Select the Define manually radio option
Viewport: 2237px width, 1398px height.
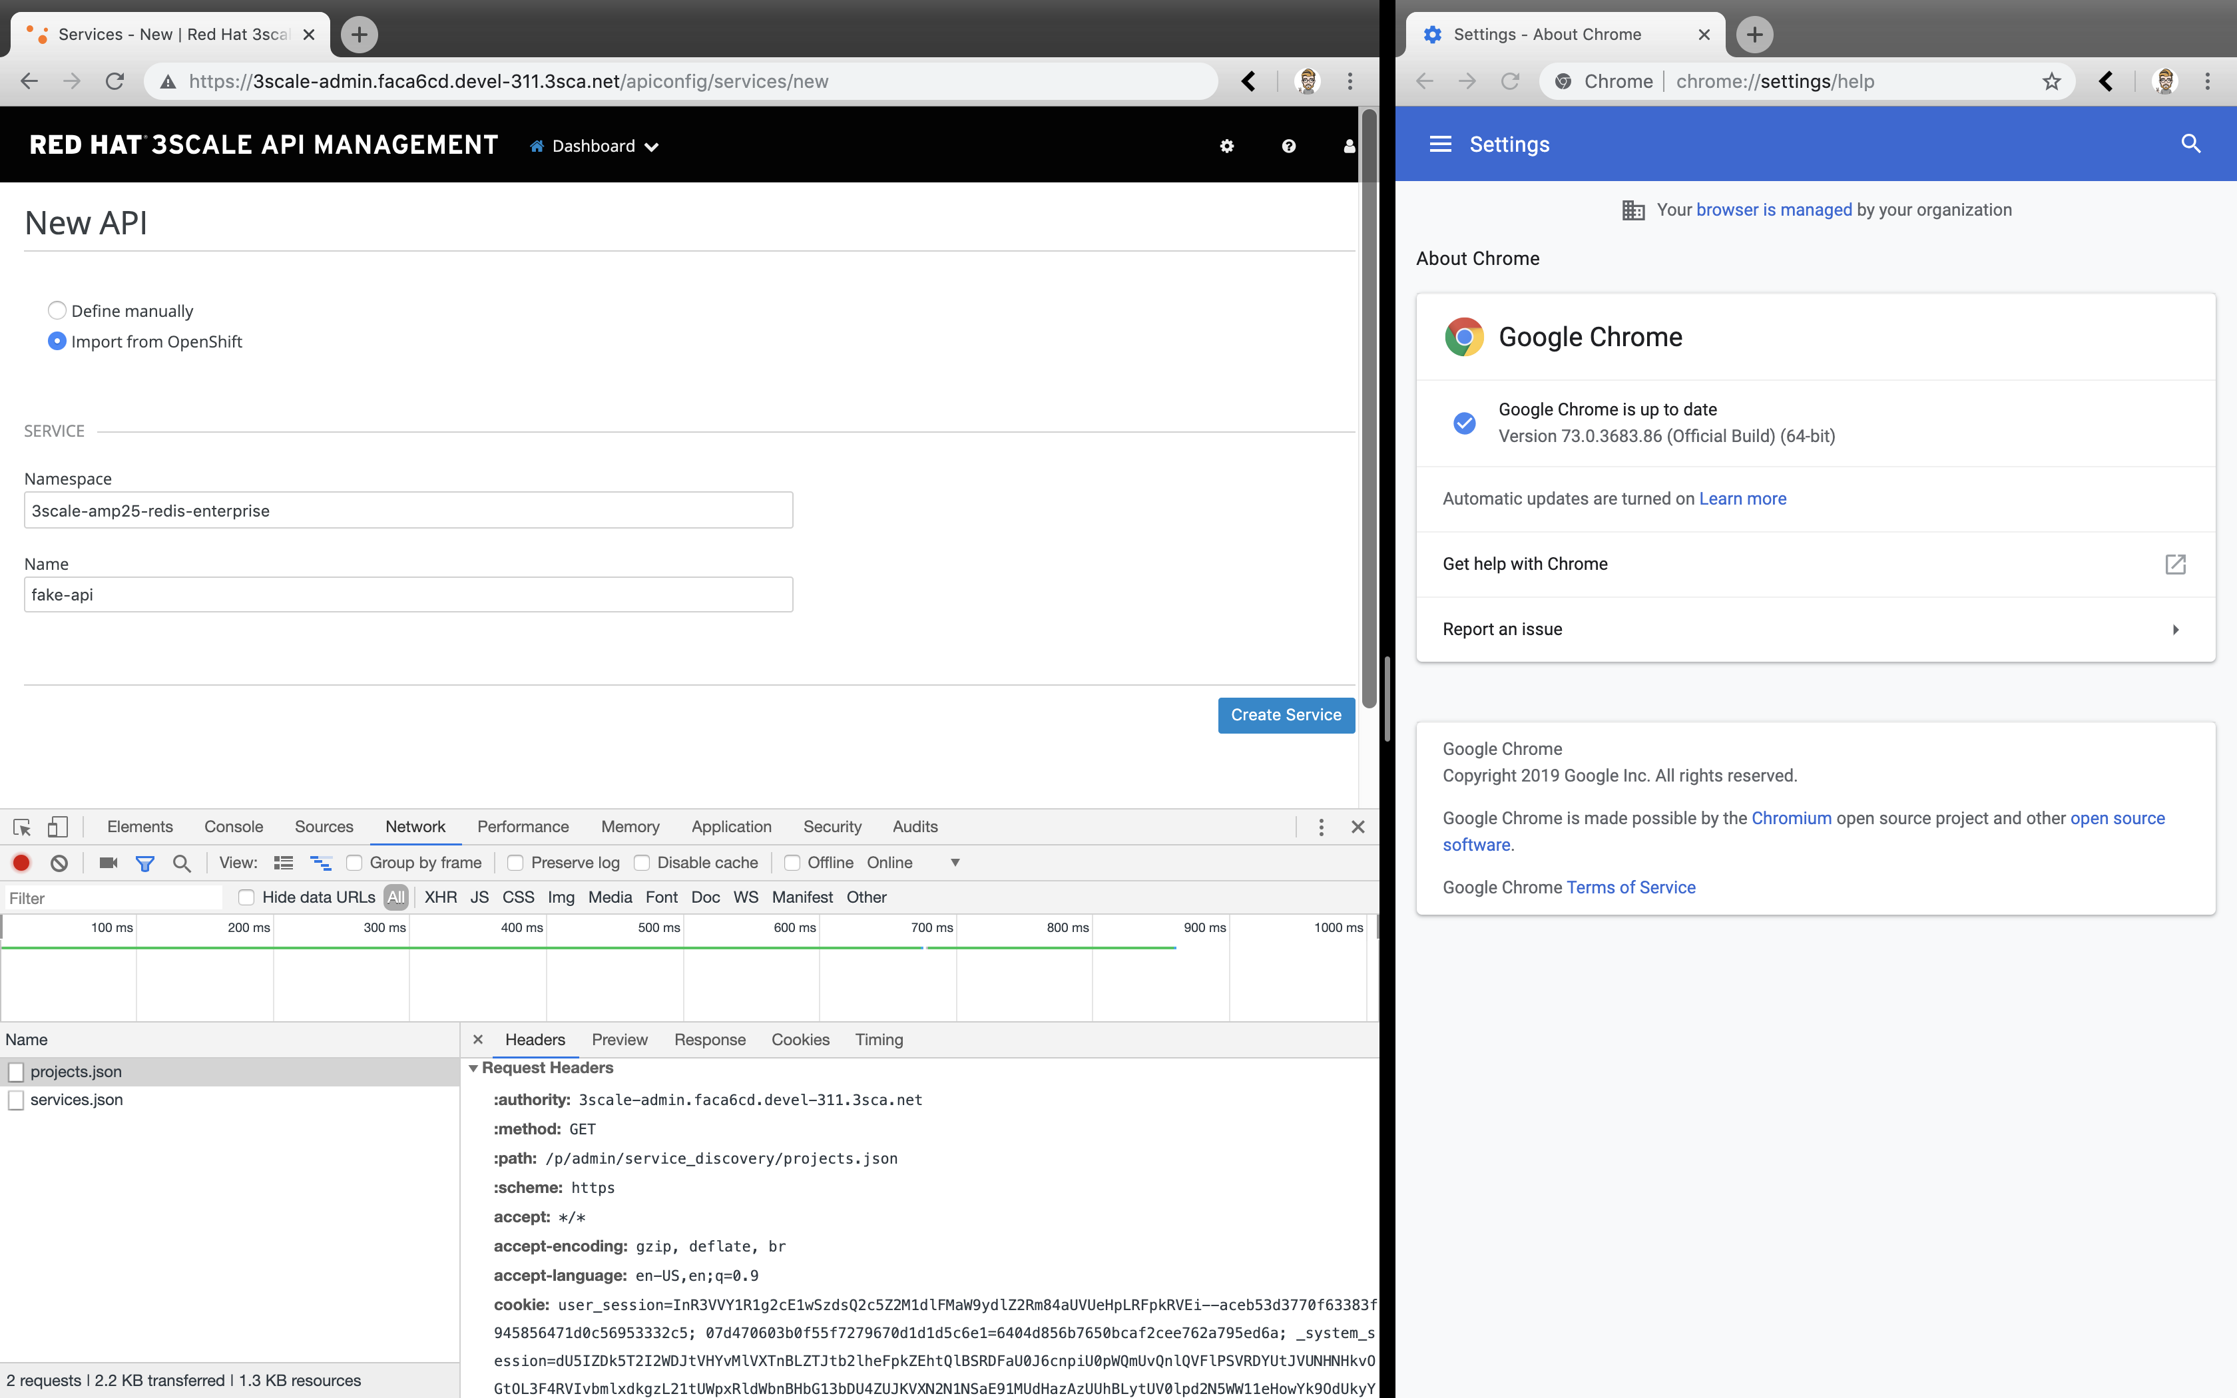click(x=57, y=311)
